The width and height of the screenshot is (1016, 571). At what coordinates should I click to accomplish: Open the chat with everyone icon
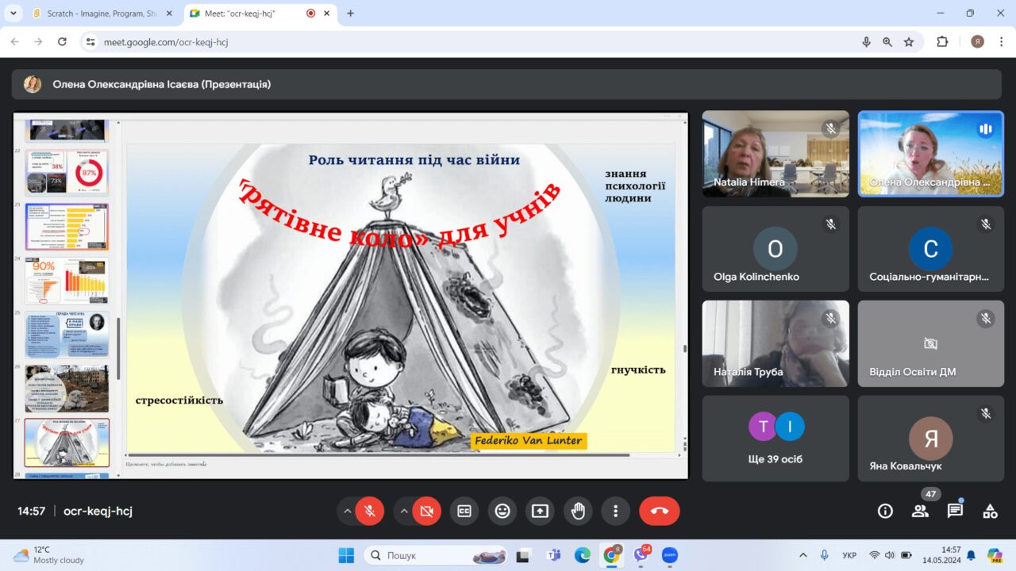point(955,512)
